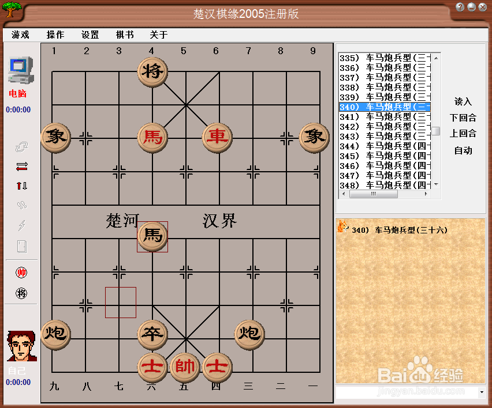Click the 下回合 button
The height and width of the screenshot is (408, 492).
click(463, 118)
